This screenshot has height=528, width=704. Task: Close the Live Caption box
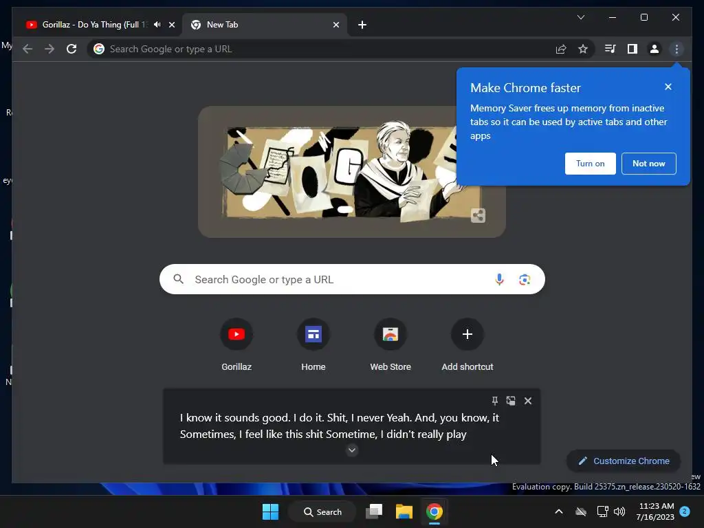(528, 401)
